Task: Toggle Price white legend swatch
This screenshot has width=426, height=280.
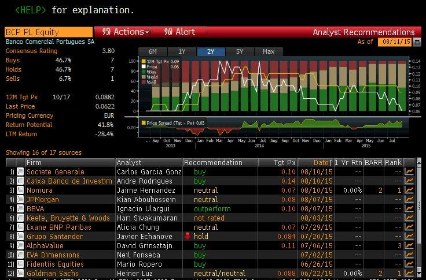Action: click(144, 66)
